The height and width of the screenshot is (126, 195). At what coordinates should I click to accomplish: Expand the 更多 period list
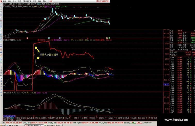coord(58,4)
